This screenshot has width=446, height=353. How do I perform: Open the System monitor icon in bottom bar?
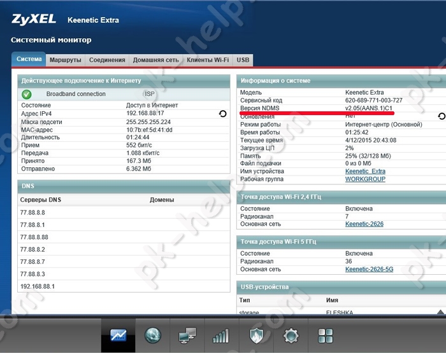coord(118,335)
